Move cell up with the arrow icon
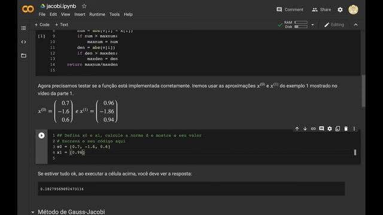The height and width of the screenshot is (215, 383). point(297,129)
